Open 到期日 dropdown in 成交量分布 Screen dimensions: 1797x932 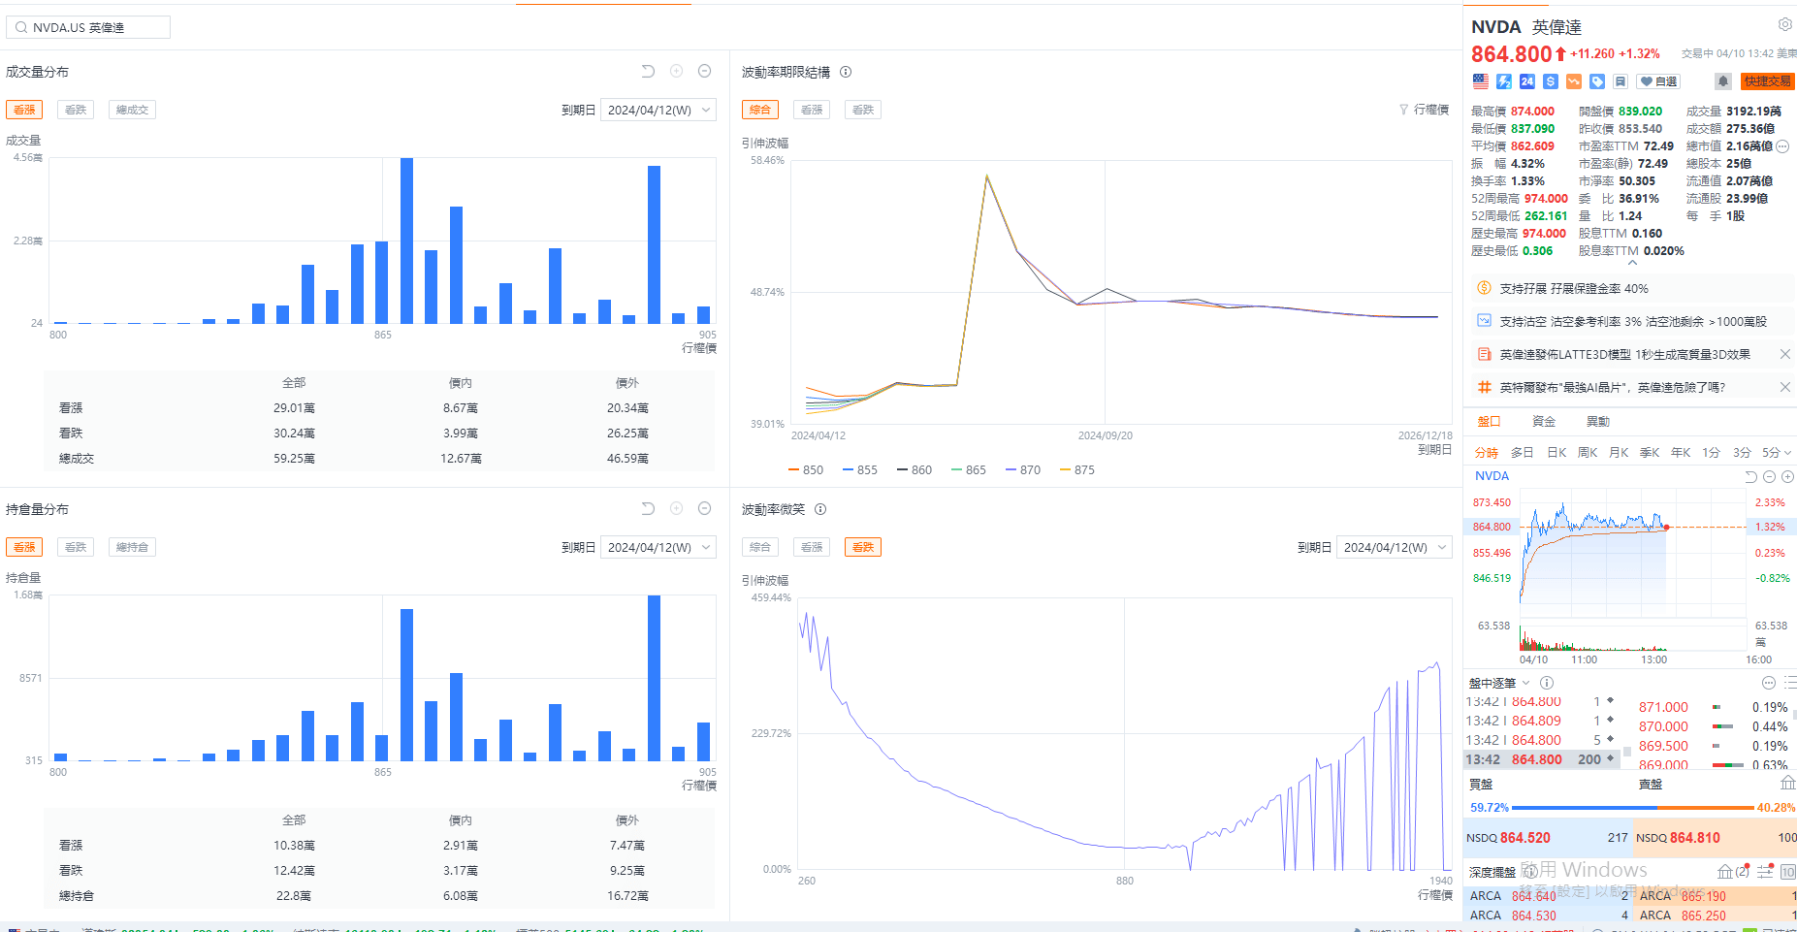tap(658, 110)
